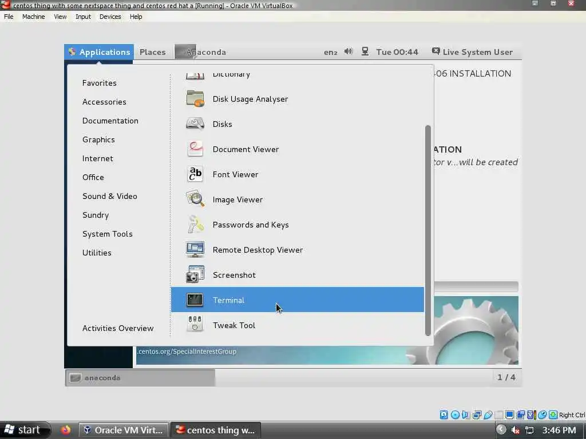Open the VirtualBox Devices menu
The width and height of the screenshot is (586, 439).
pyautogui.click(x=110, y=17)
